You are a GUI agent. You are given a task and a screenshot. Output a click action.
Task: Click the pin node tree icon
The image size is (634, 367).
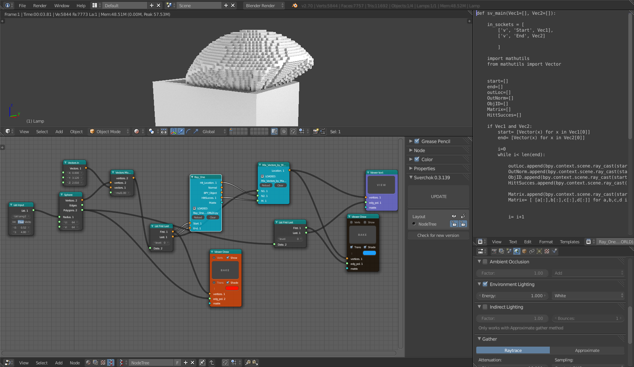point(202,362)
